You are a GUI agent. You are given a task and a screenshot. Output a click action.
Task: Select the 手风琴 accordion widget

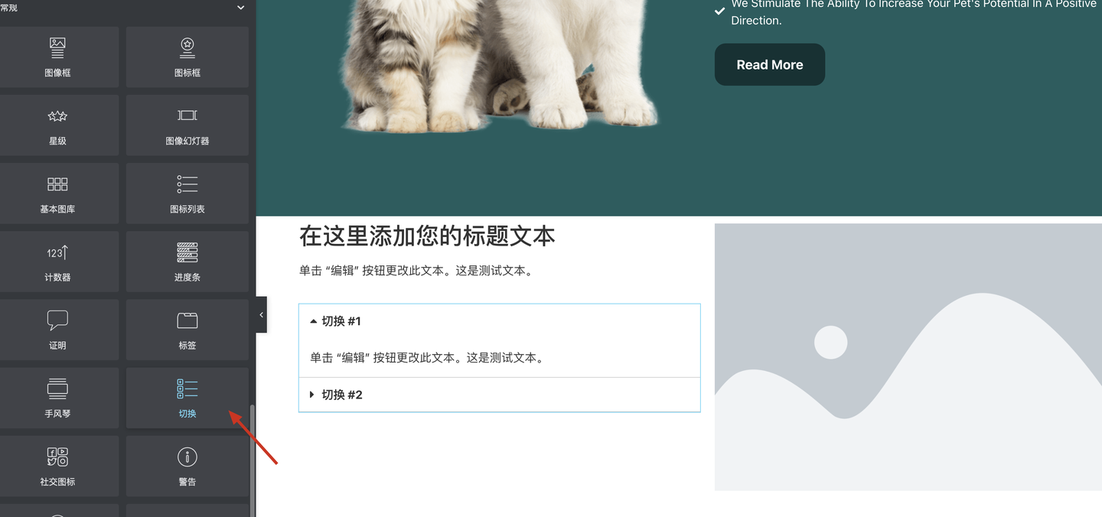pos(57,398)
